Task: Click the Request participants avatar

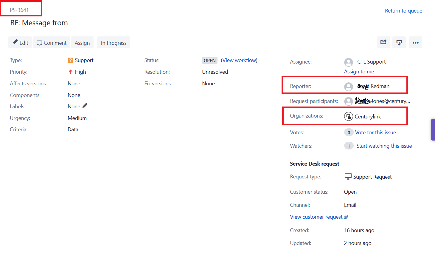Action: pyautogui.click(x=349, y=101)
